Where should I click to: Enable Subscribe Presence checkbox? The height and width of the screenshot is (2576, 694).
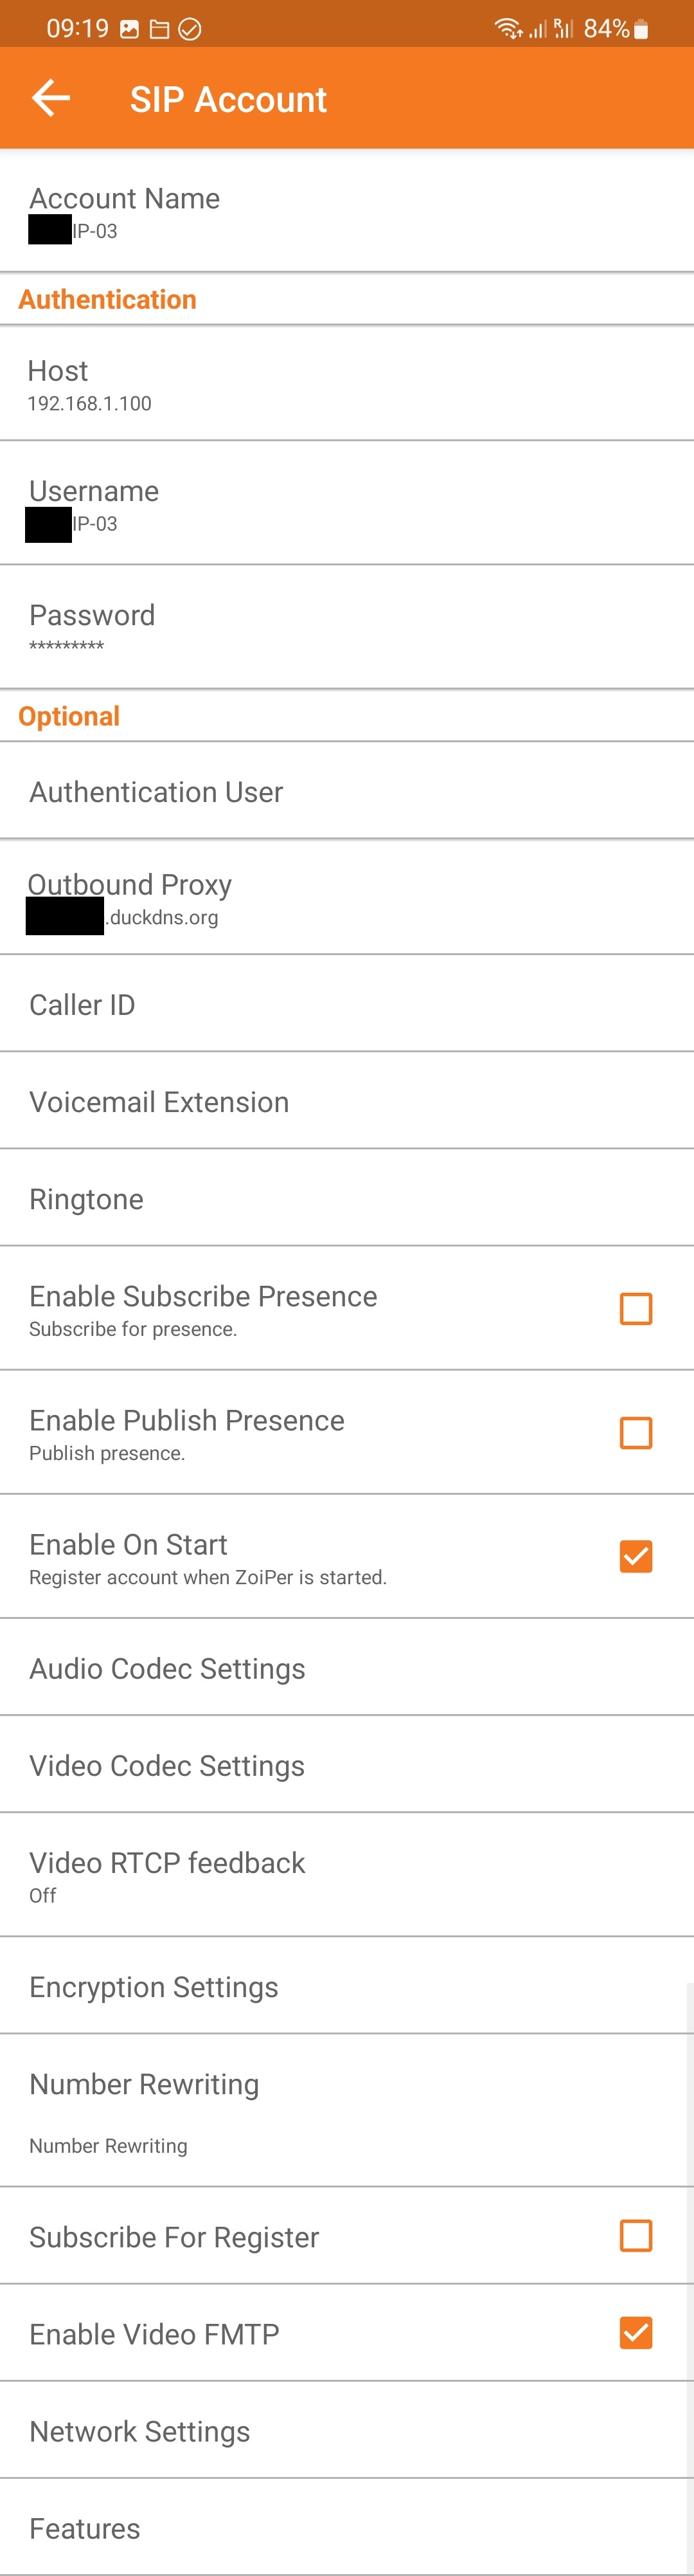(636, 1308)
